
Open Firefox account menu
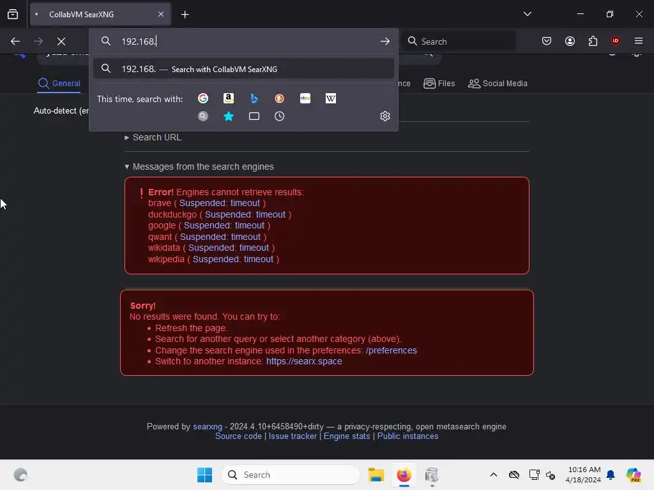coord(570,41)
